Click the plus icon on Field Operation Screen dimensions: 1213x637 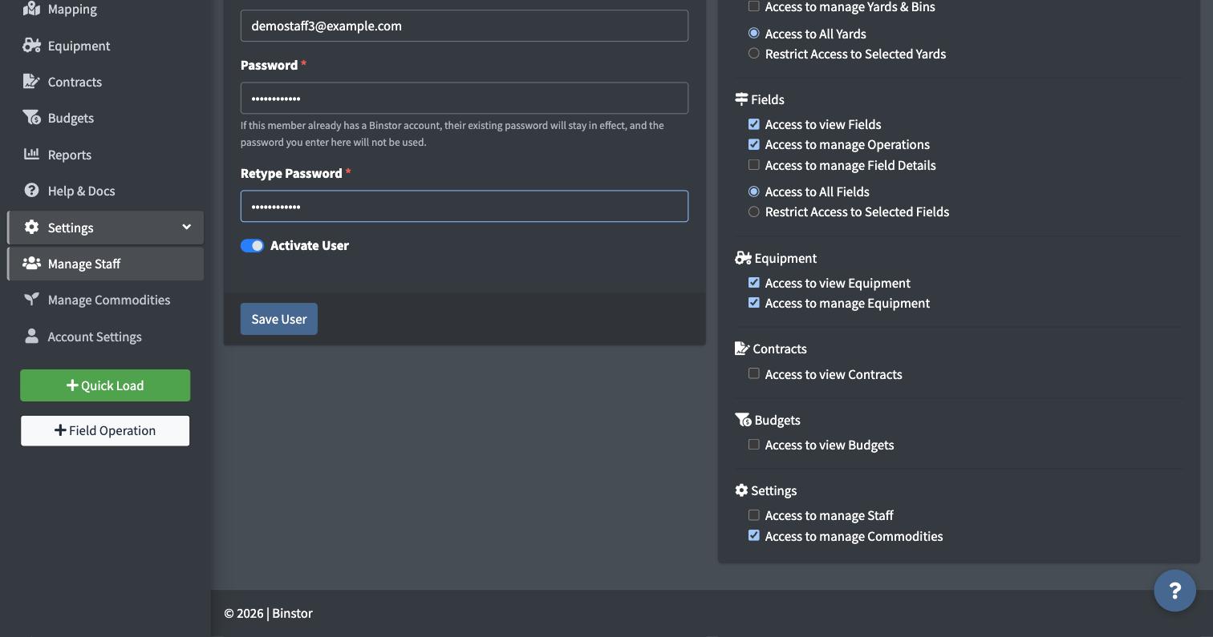point(60,430)
